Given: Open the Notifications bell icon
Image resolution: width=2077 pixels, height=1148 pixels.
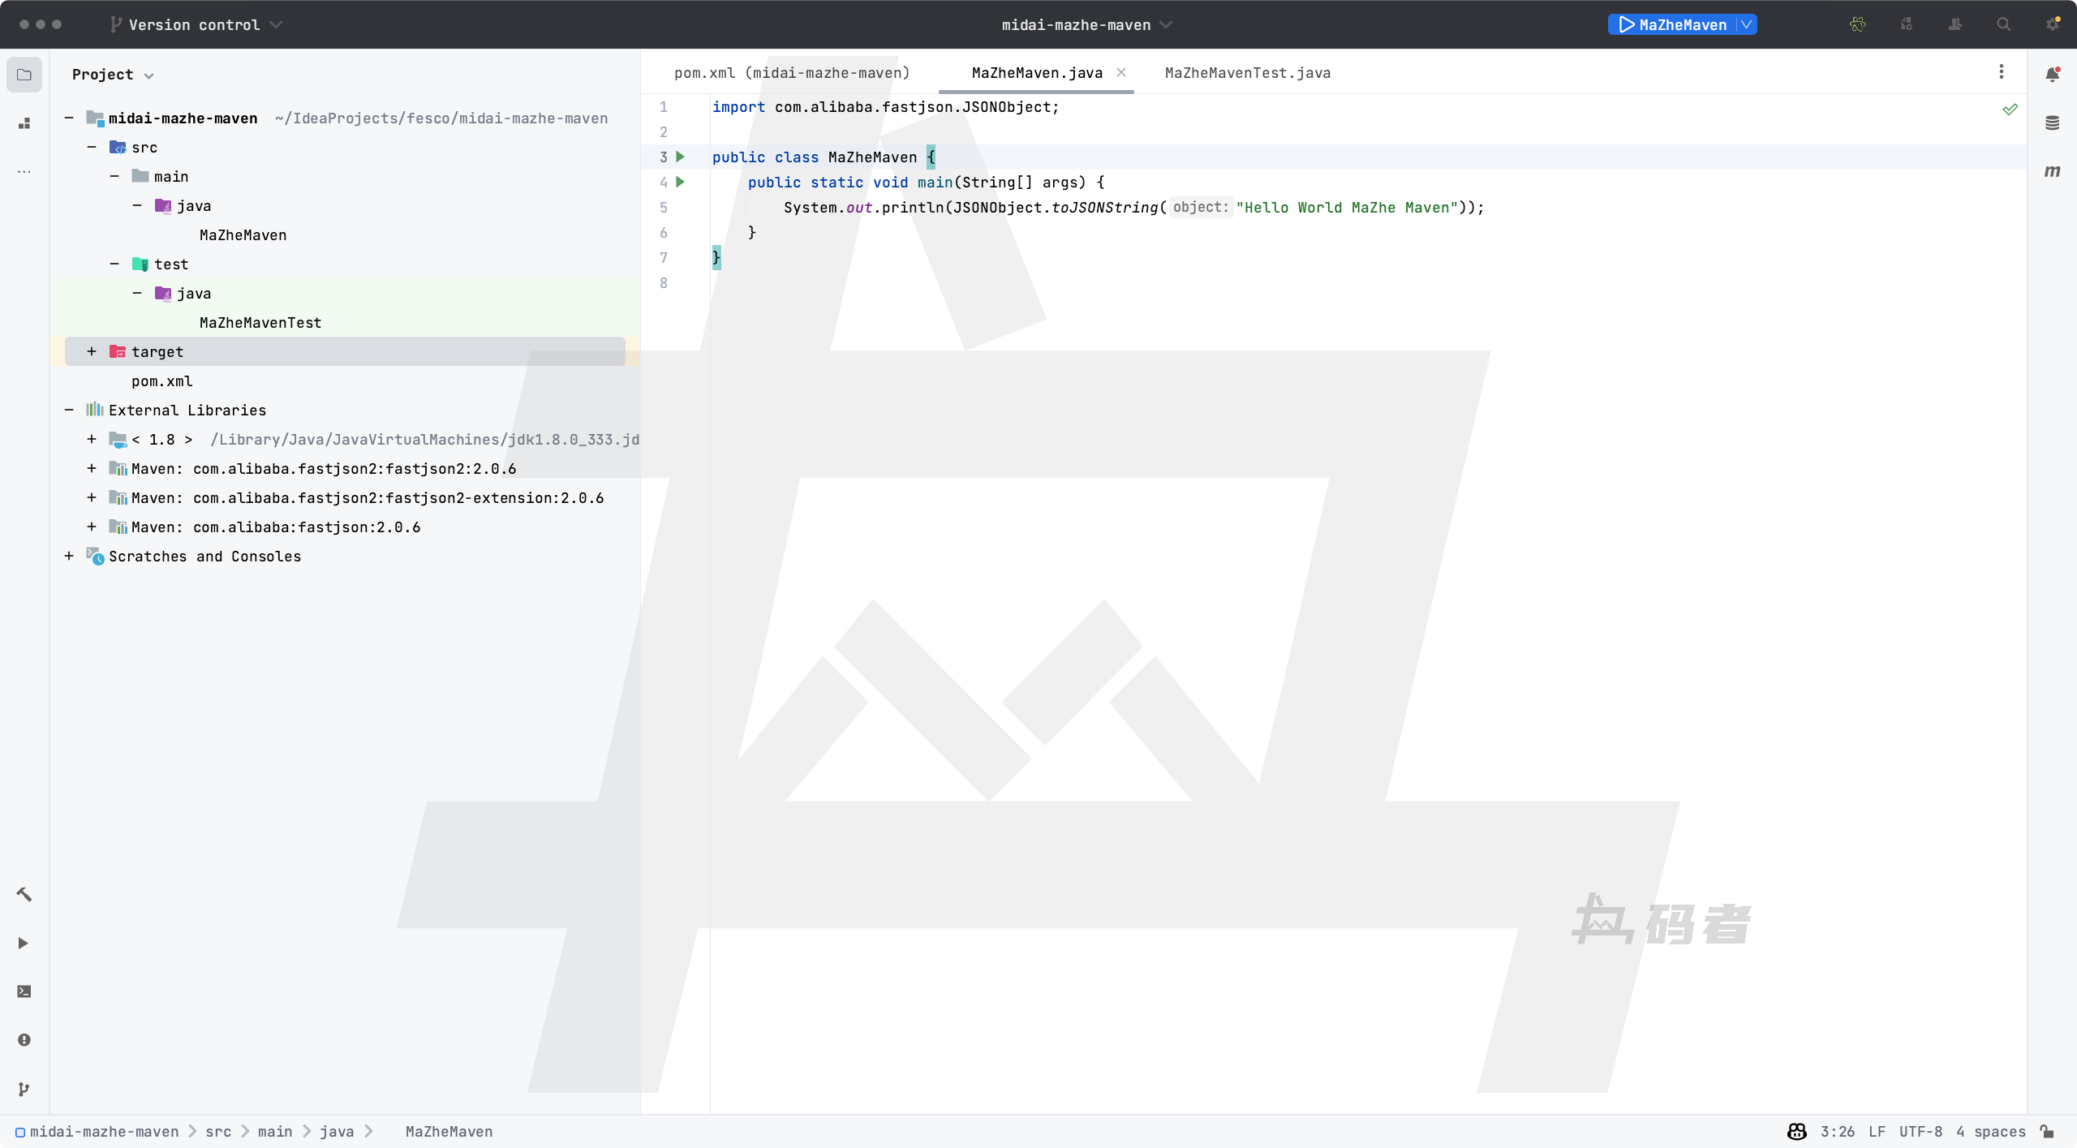Looking at the screenshot, I should coord(2052,75).
